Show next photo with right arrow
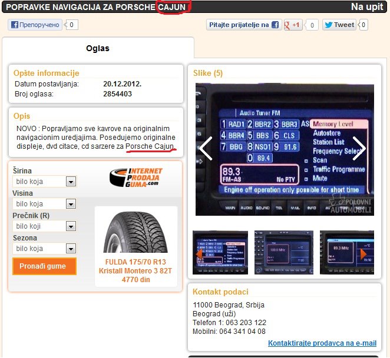This screenshot has height=358, width=390. coord(359,149)
